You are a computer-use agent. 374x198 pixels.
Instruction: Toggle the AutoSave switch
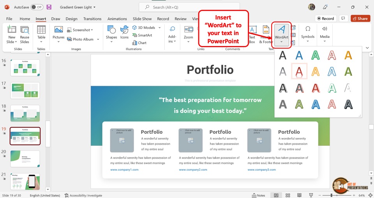[x=37, y=7]
